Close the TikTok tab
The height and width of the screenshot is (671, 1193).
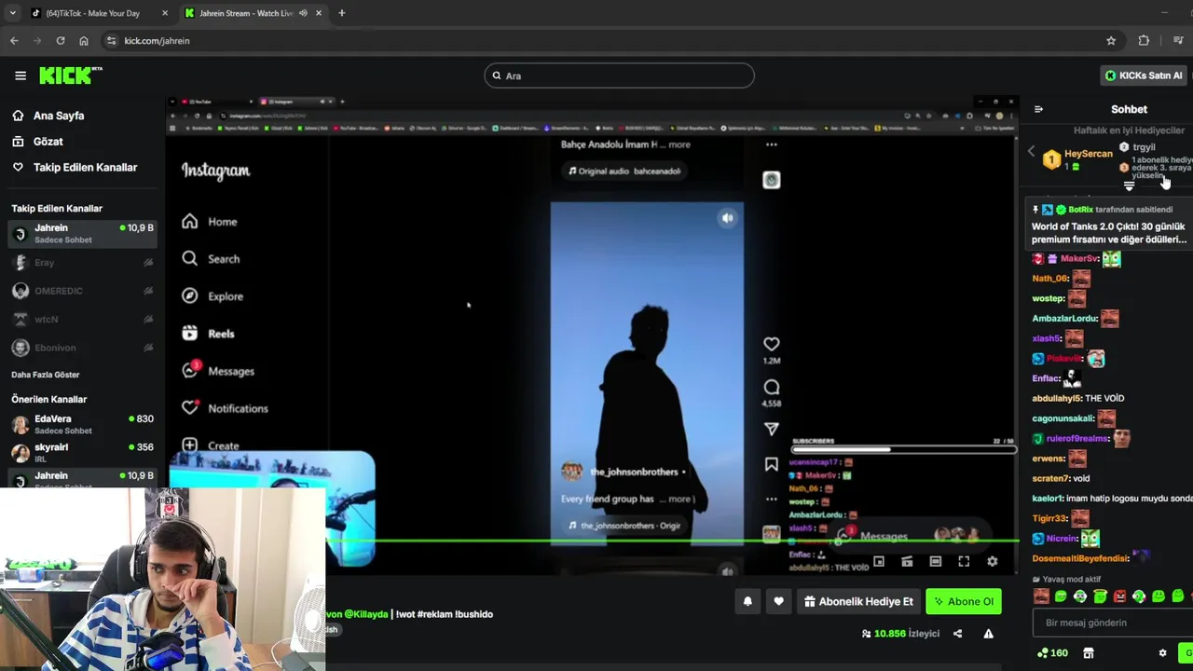click(x=165, y=13)
